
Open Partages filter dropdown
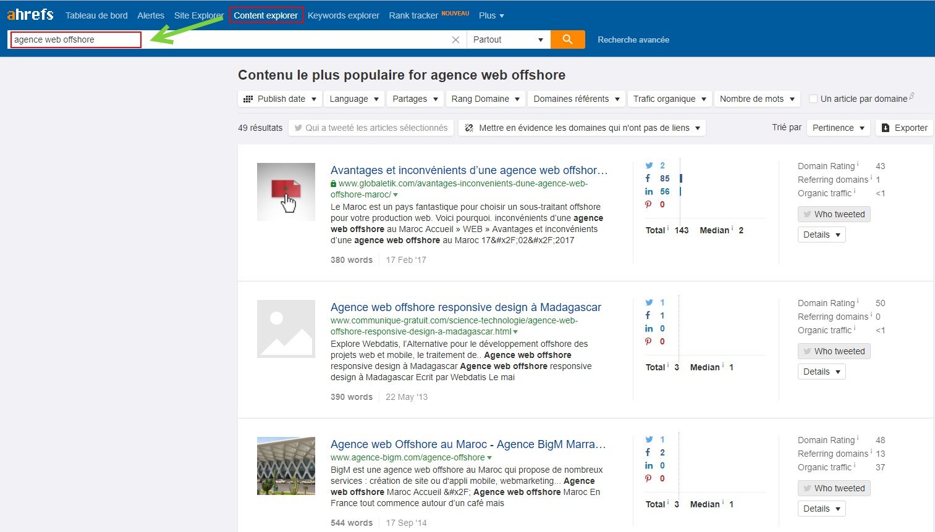tap(415, 99)
